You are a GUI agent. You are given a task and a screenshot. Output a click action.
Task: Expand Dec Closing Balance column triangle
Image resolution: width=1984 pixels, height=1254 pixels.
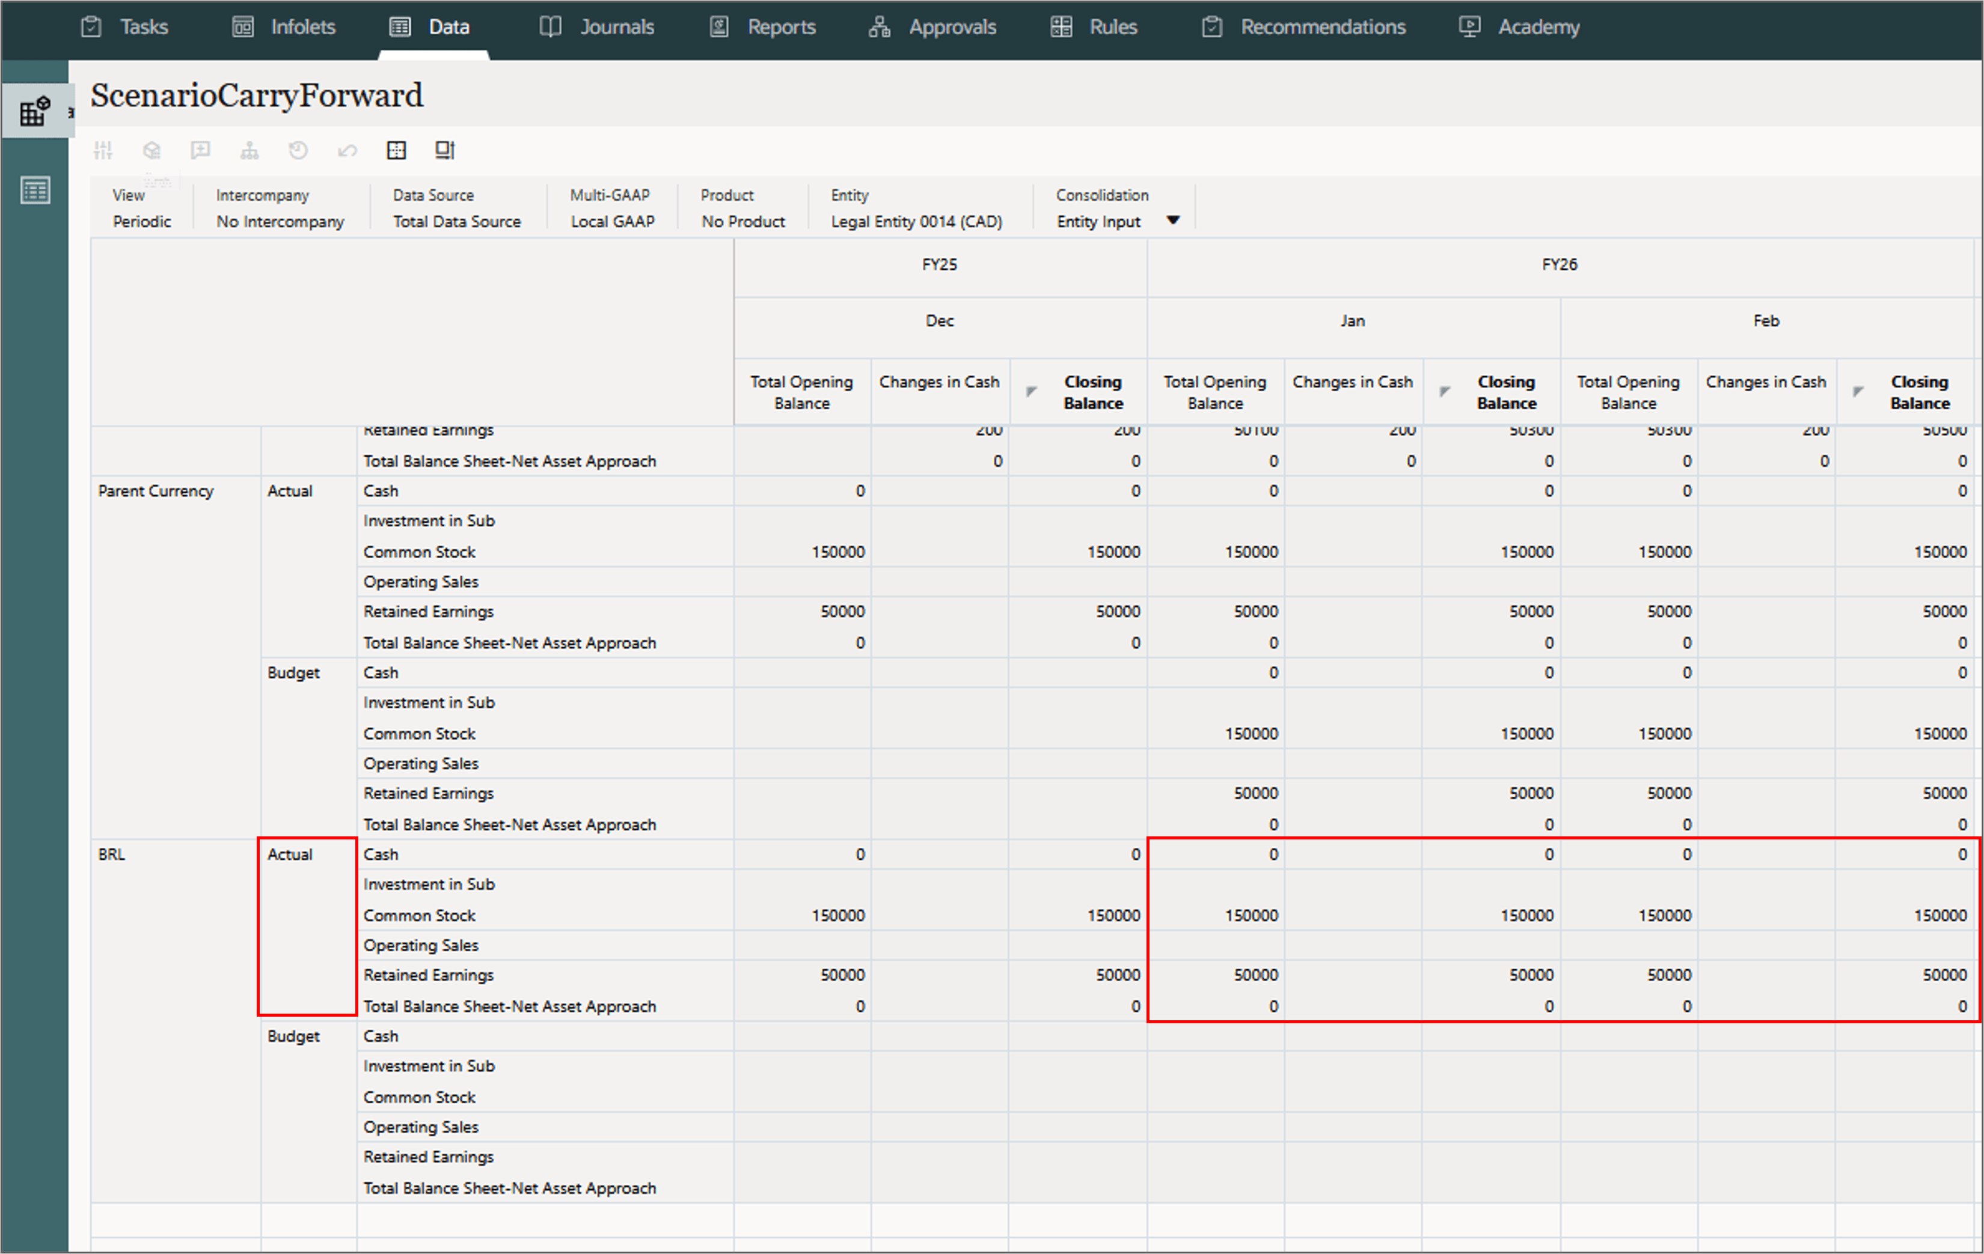tap(1030, 391)
